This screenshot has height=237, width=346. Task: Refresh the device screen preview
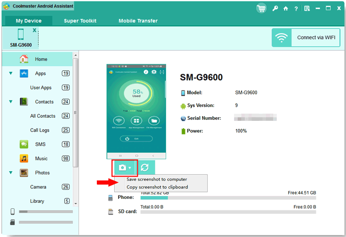coord(145,167)
